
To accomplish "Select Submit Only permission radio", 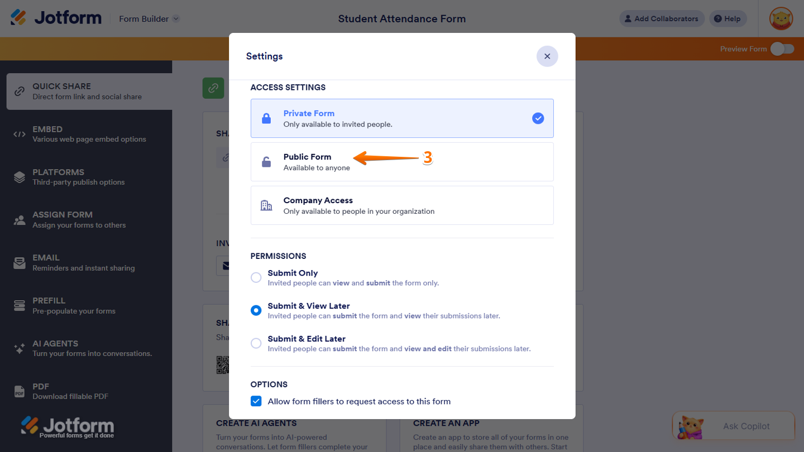I will click(x=256, y=277).
